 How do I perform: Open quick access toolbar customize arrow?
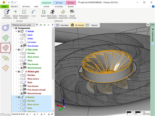click(x=15, y=3)
